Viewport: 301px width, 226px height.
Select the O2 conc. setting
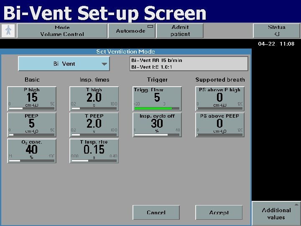[x=32, y=151]
